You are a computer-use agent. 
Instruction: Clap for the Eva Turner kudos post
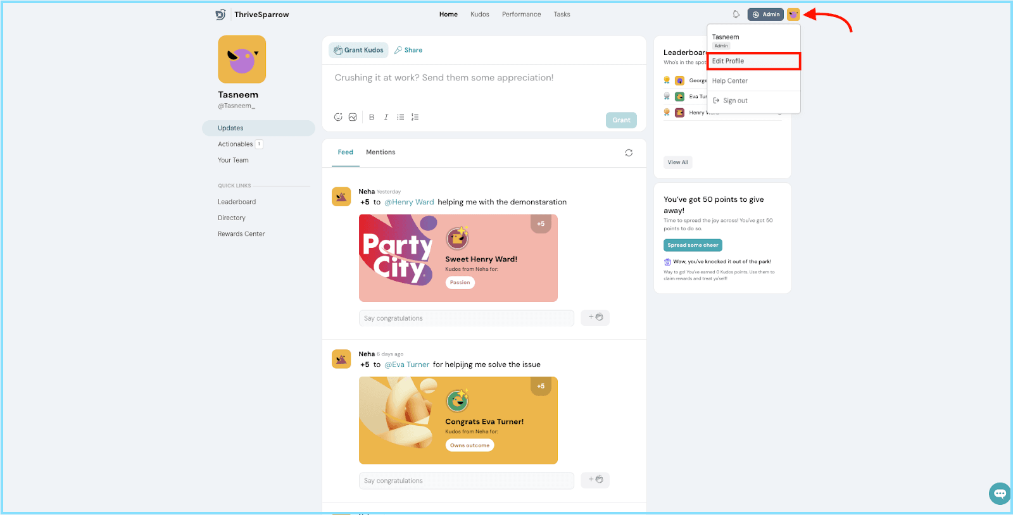coord(595,480)
